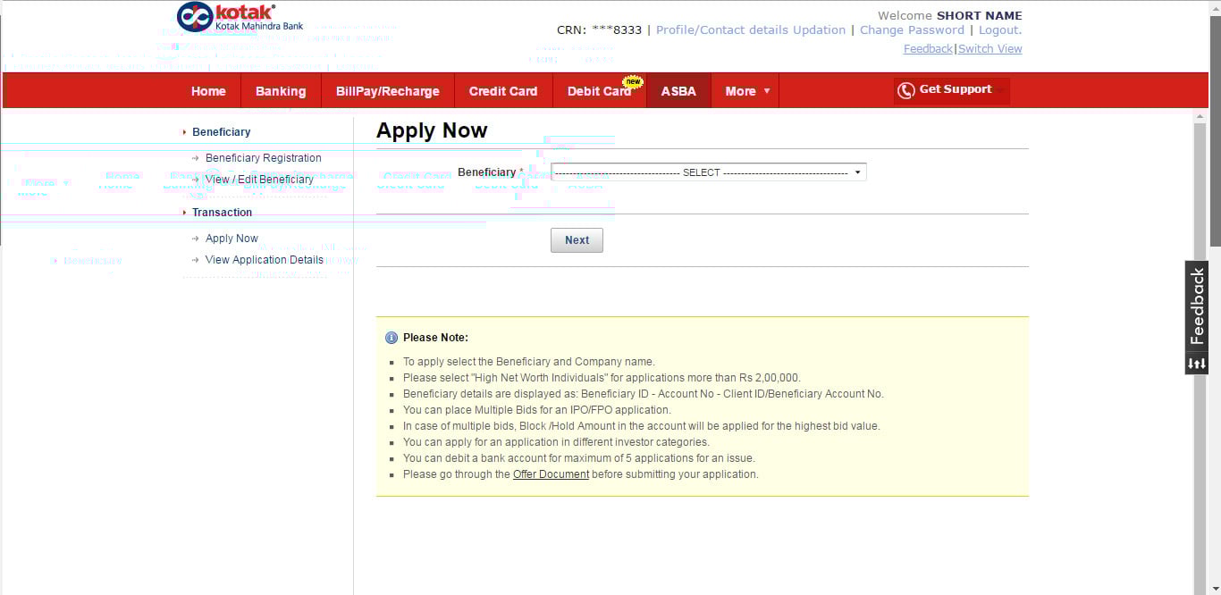This screenshot has height=595, width=1221.
Task: Open the Debit Card tab
Action: coord(599,91)
